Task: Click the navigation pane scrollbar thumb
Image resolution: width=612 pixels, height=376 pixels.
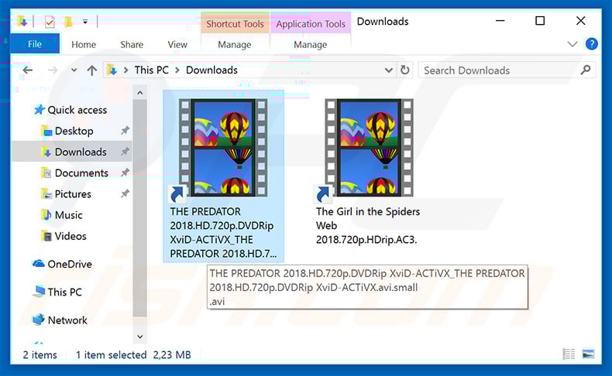Action: (x=139, y=208)
